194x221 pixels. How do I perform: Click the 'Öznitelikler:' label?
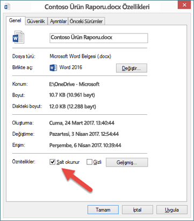point(24,162)
